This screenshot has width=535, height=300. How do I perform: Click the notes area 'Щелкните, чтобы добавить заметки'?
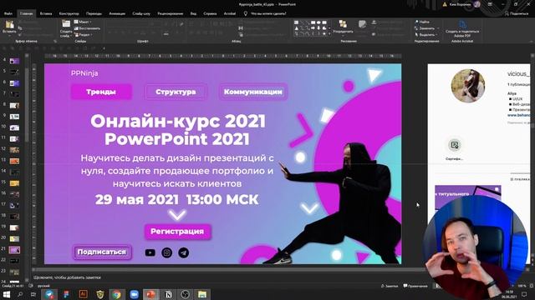pyautogui.click(x=67, y=277)
